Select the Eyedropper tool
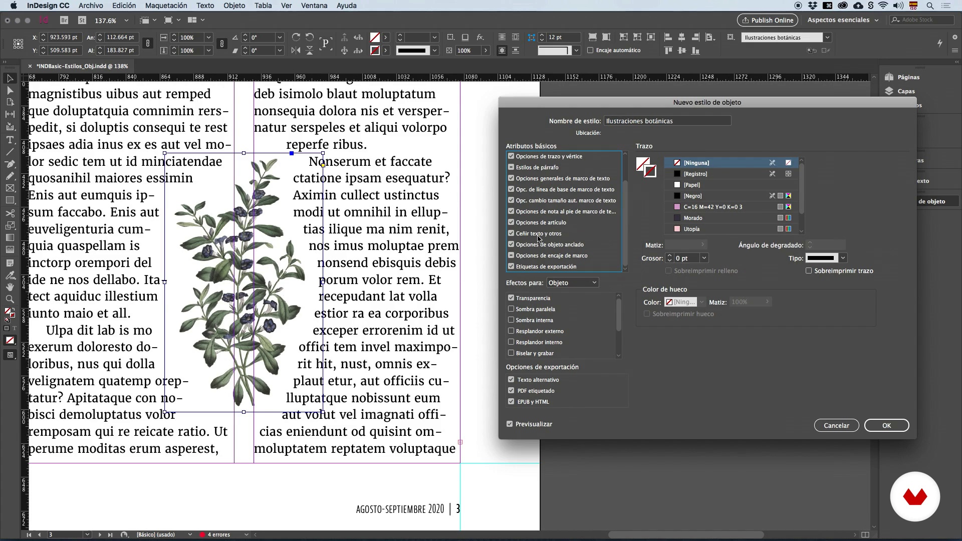 [x=10, y=275]
